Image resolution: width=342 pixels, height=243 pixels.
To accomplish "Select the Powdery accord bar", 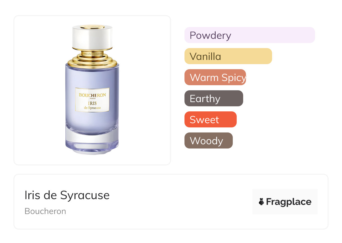I will 250,35.
